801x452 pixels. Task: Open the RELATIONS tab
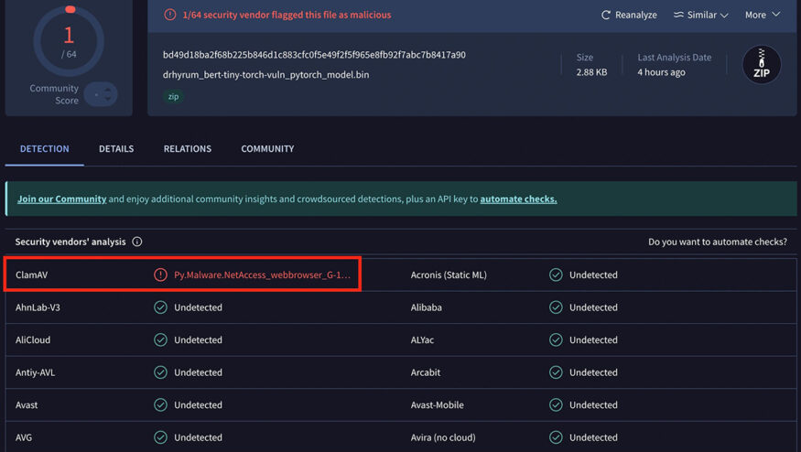(x=188, y=149)
